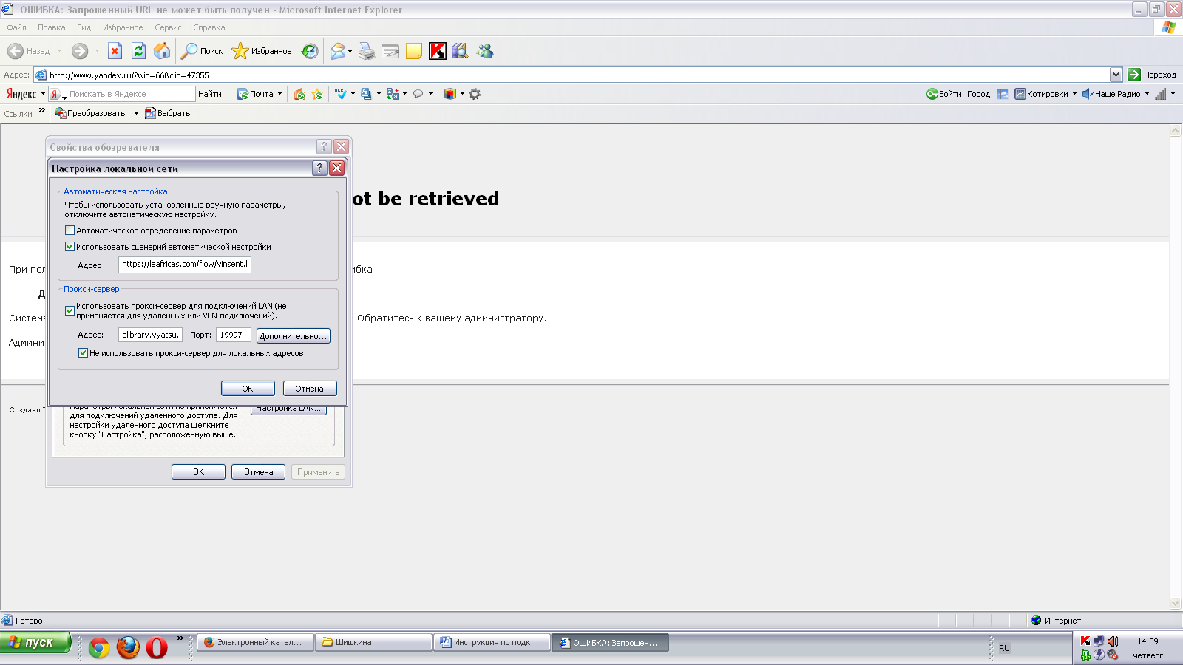Expand the Котировки dropdown arrow
1183x665 pixels.
[x=1074, y=94]
